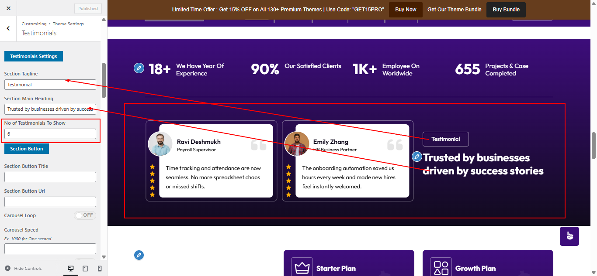Image resolution: width=597 pixels, height=276 pixels.
Task: Focus the No of Testimonials To Show field
Action: click(x=50, y=134)
